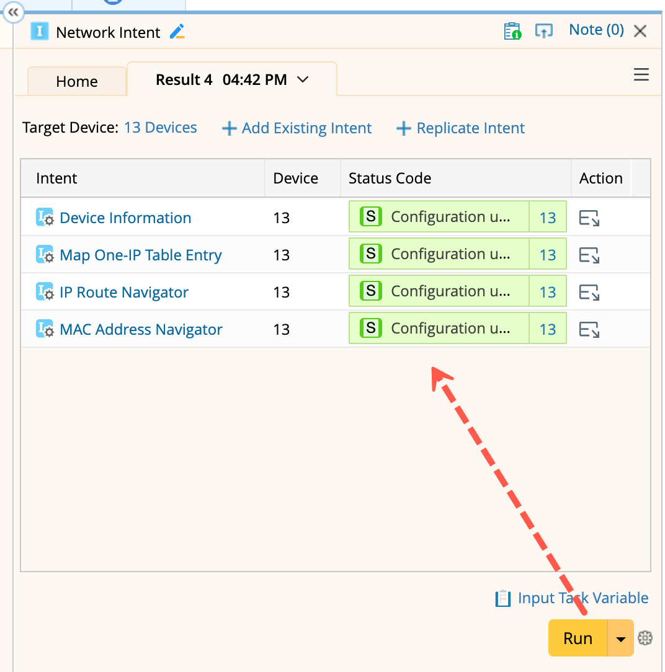Screen dimensions: 665x672
Task: Expand the Result 4 dropdown chevron
Action: coord(303,80)
